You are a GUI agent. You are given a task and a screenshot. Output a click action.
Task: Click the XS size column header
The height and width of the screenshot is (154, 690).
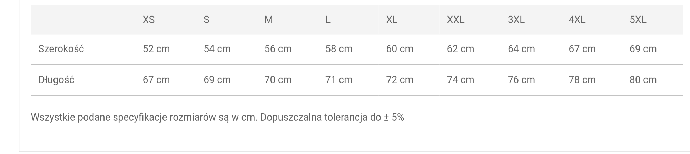coord(149,20)
